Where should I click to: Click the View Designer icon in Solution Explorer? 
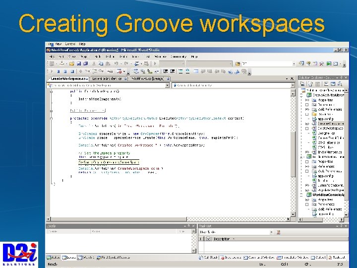point(333,84)
